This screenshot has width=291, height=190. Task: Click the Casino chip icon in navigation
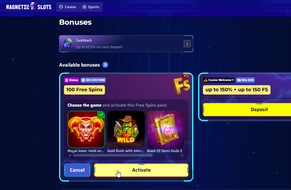(x=61, y=7)
